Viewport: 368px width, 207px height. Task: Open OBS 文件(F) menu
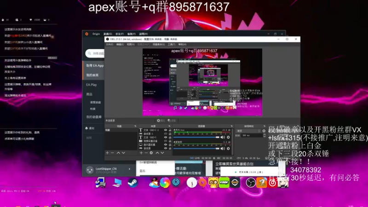point(109,44)
